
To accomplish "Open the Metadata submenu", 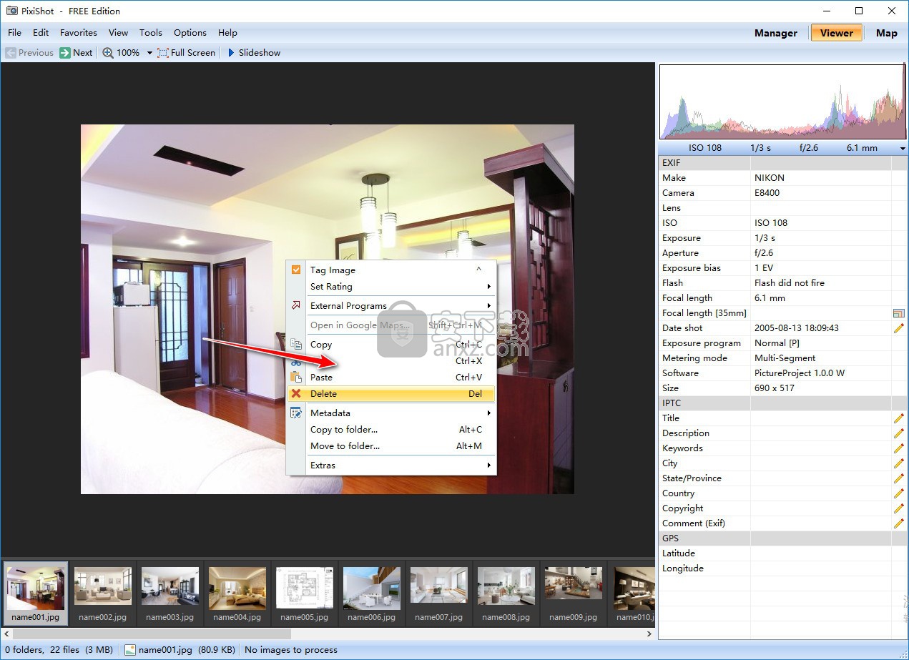I will click(x=390, y=413).
